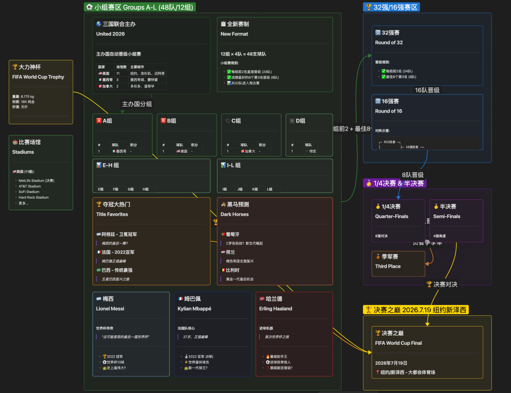Screen dimensions: 511x393
Task: Click the 巴西 - 传统豪强 heading
Action: pos(115,270)
